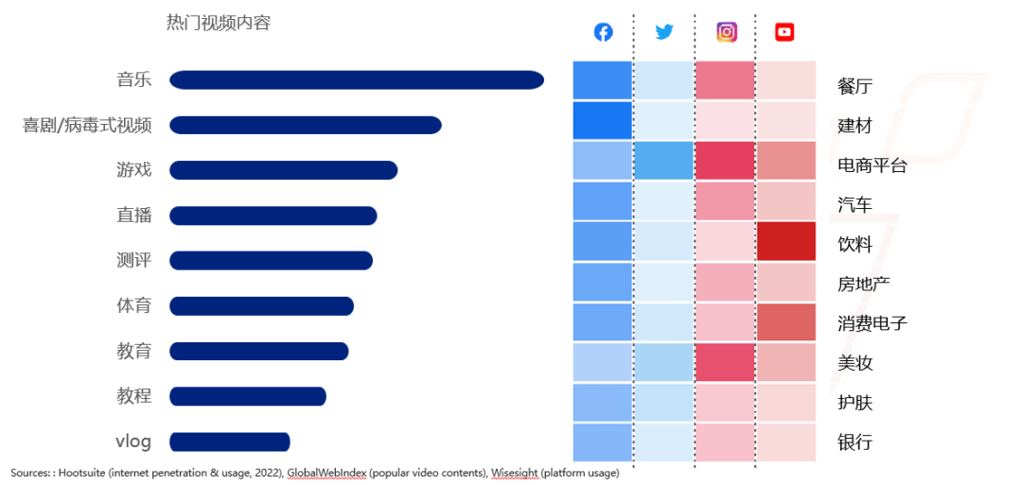
Task: Click the Twitter heatmap cell for 电商平台
Action: tap(663, 160)
